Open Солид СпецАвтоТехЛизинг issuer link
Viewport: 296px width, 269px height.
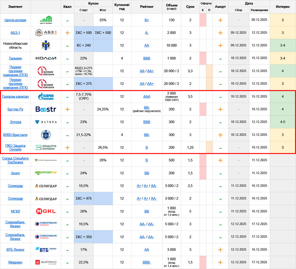pyautogui.click(x=16, y=160)
